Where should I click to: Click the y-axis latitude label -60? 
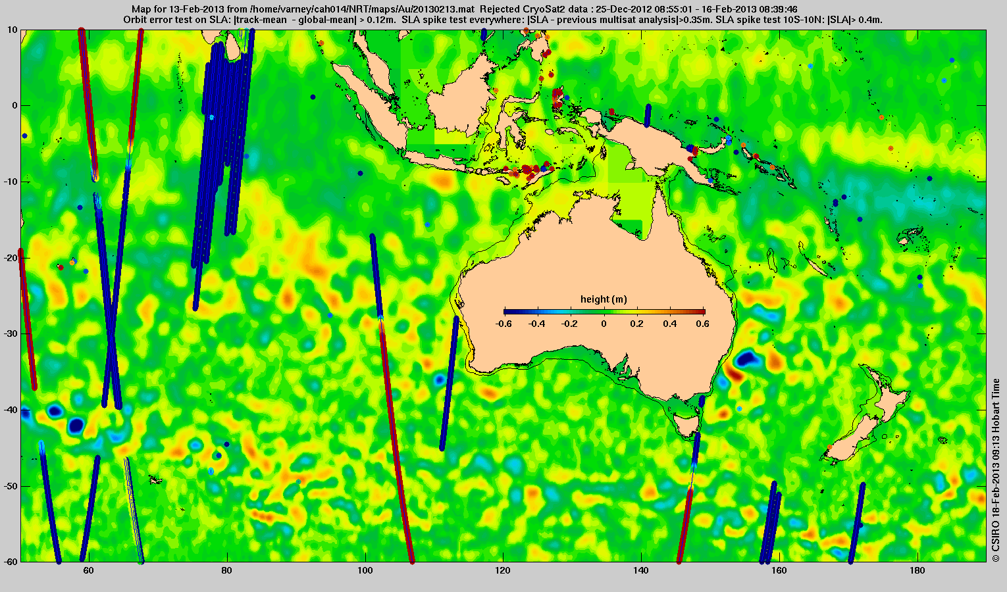point(11,562)
